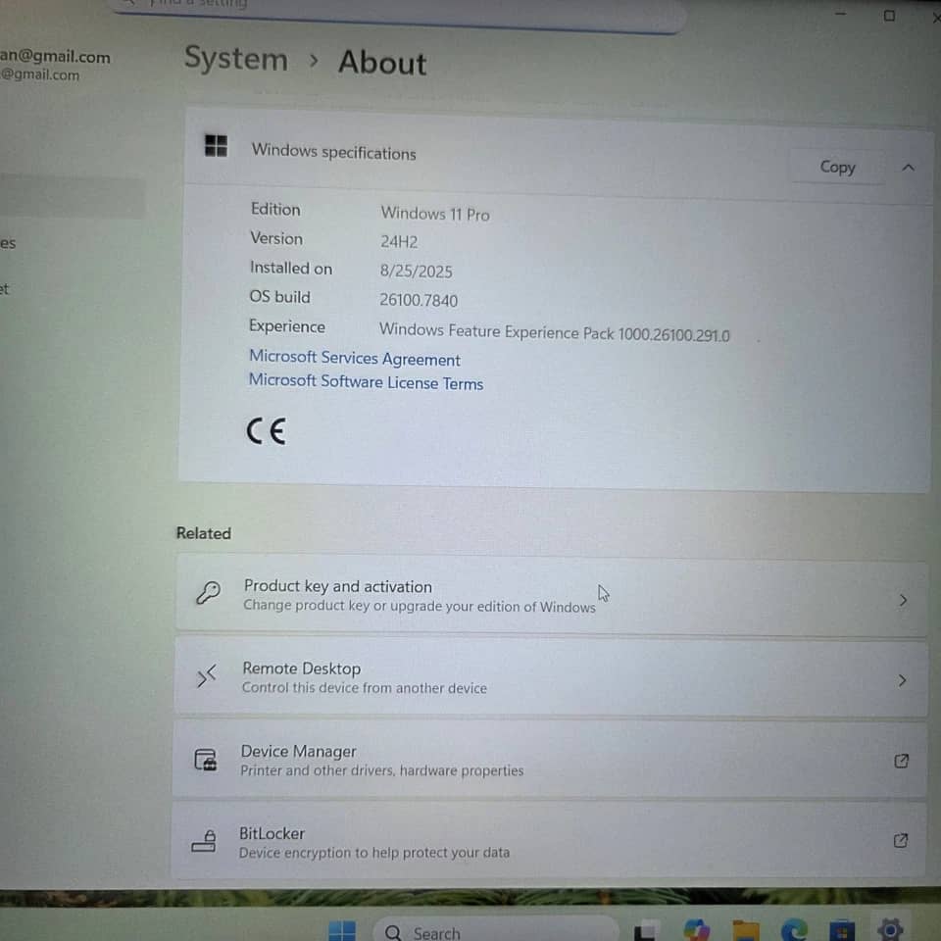Open Device Manager
Image resolution: width=941 pixels, height=941 pixels.
(550, 759)
